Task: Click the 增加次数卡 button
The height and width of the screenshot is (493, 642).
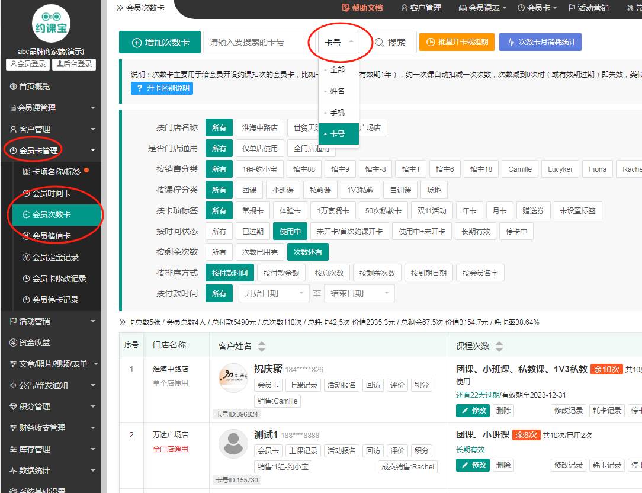Action: coord(160,42)
